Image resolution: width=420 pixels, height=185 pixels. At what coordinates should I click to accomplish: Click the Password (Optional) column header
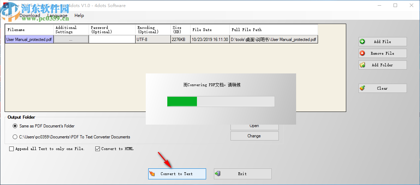click(112, 30)
